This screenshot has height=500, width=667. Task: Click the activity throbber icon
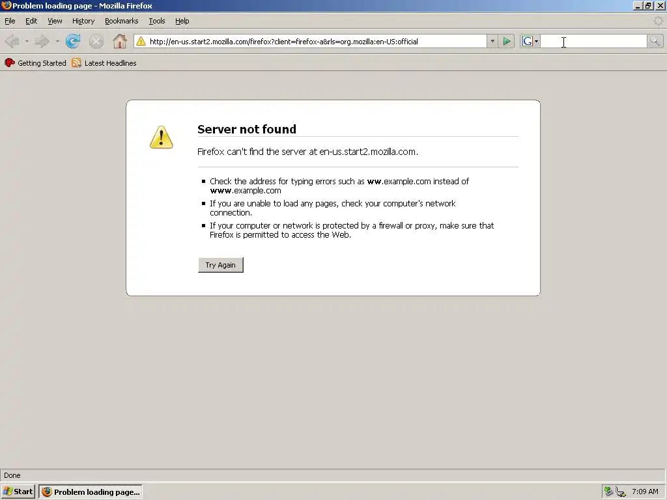point(658,21)
